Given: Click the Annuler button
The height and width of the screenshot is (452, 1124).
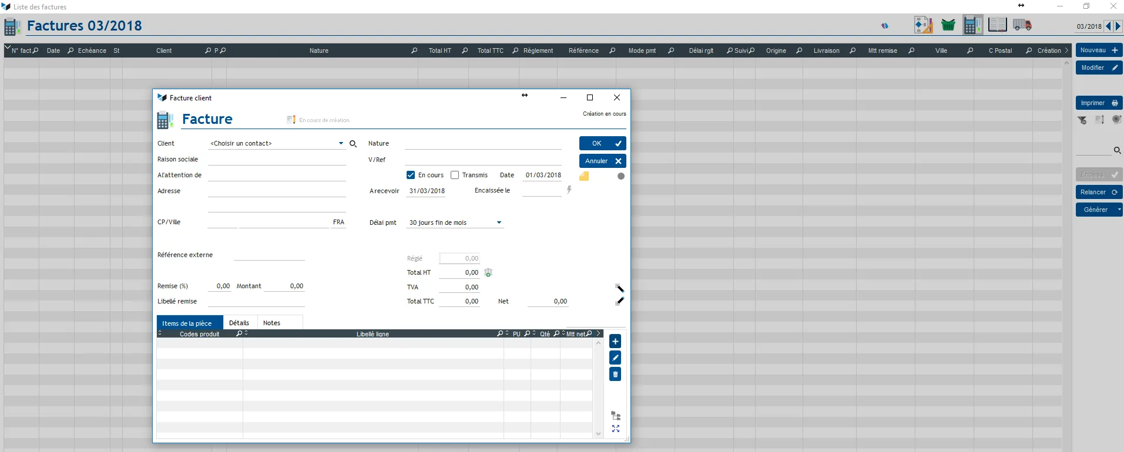Looking at the screenshot, I should (x=603, y=161).
